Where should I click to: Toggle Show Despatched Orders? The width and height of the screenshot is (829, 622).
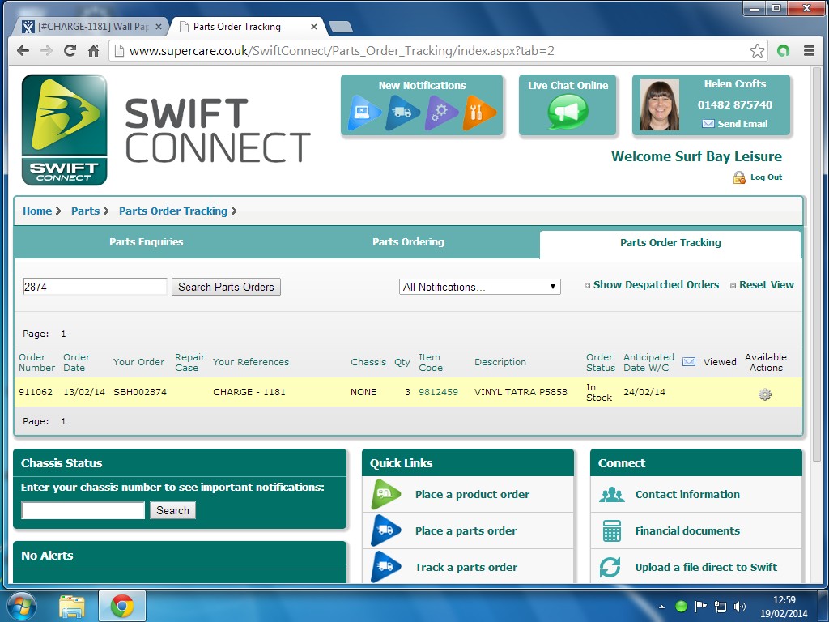click(x=655, y=285)
